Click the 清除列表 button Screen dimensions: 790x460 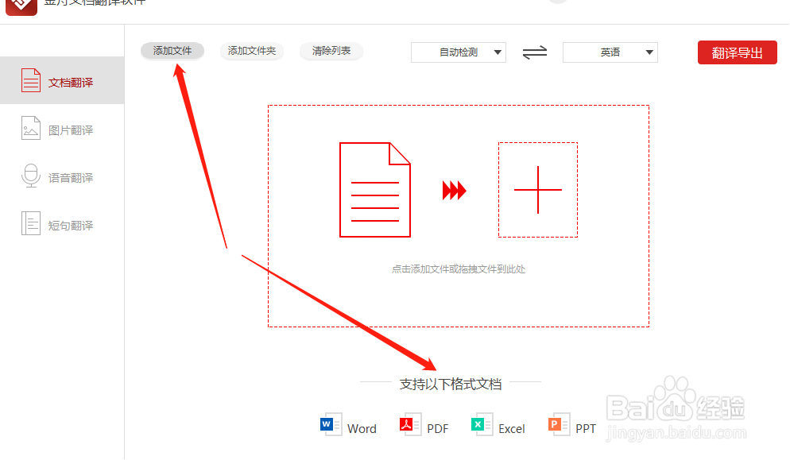331,51
